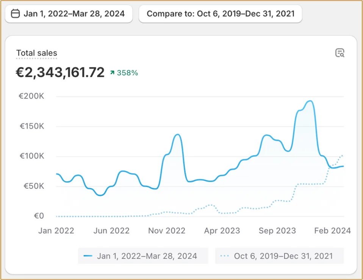This screenshot has width=363, height=280.
Task: Click the €100K y-axis label
Action: 32,156
